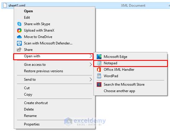Click the sheet1.xml file icon
This screenshot has width=170, height=131.
coord(5,5)
